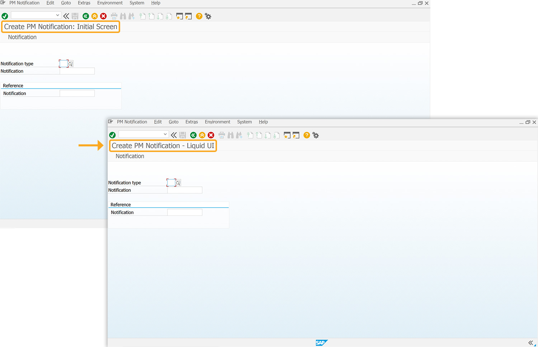
Task: Open Extras menu in Liquid UI window
Action: click(x=192, y=122)
